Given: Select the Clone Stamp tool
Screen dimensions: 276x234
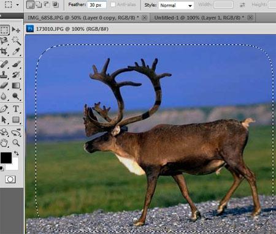Looking at the screenshot, I should (x=4, y=75).
